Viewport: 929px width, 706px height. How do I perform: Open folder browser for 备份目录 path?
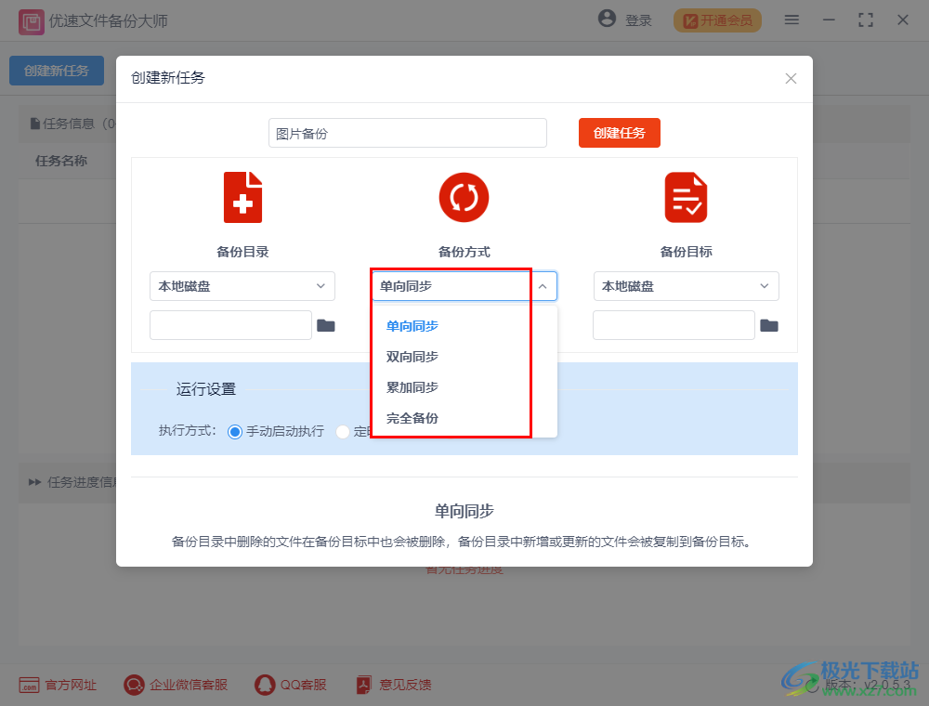(326, 324)
